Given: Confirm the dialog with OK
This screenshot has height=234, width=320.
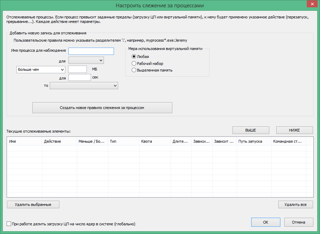Looking at the screenshot, I should [x=265, y=222].
